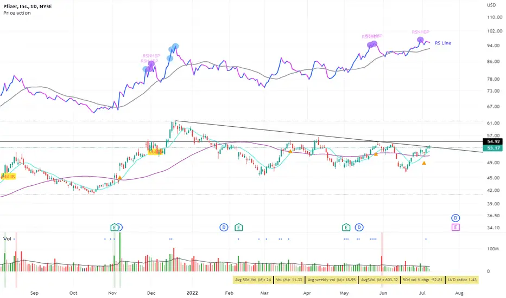Click the dividend D marker near February
The width and height of the screenshot is (506, 298).
(x=224, y=228)
